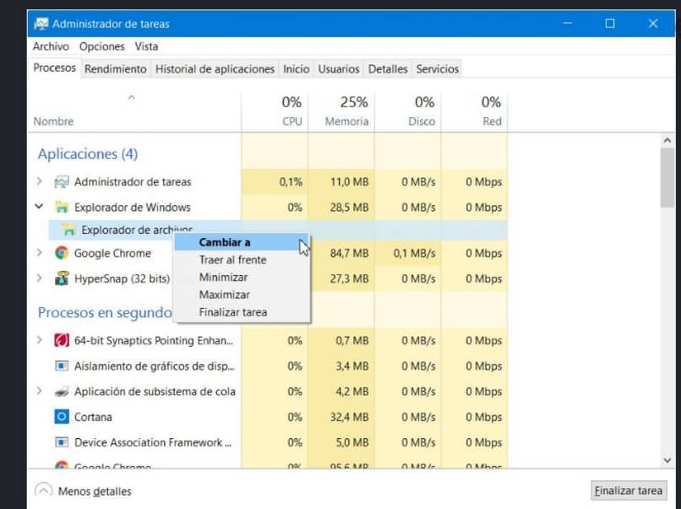The height and width of the screenshot is (509, 681).
Task: Click the scrollbar down arrow
Action: 667,460
